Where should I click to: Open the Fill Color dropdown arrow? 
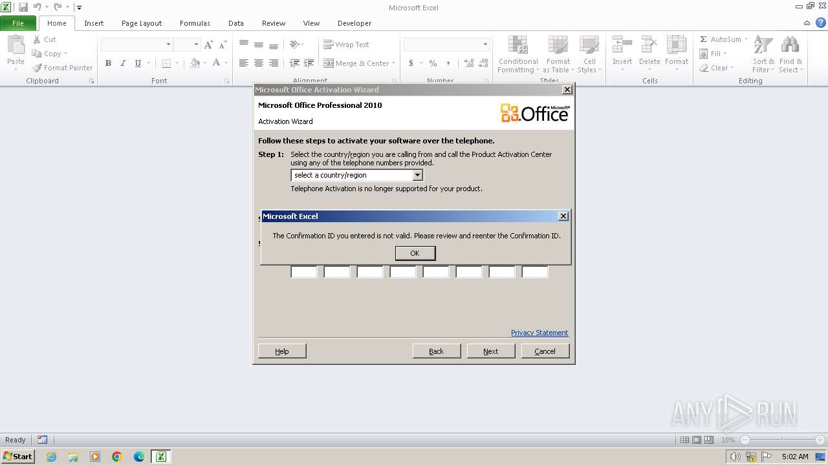coord(204,63)
